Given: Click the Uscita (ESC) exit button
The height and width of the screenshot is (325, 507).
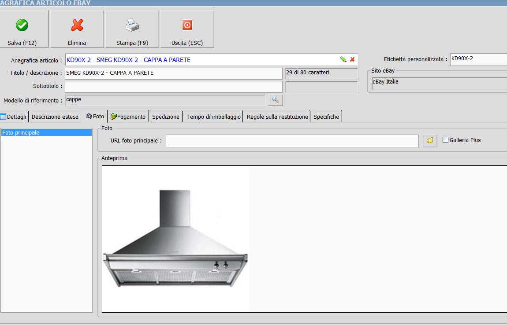Looking at the screenshot, I should tap(187, 29).
